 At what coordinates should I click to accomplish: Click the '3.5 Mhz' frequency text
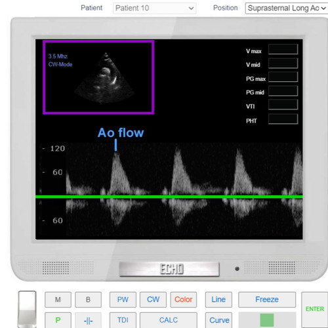pyautogui.click(x=58, y=56)
